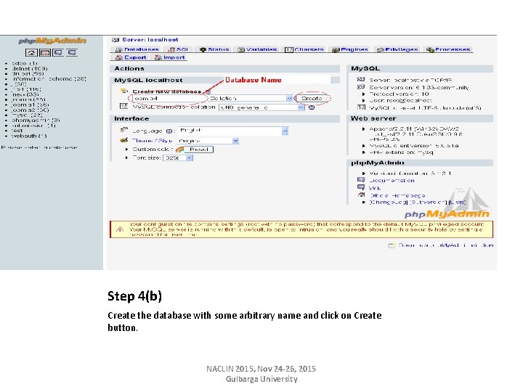The width and height of the screenshot is (523, 392).
Task: Open the Documentation link
Action: coord(392,180)
